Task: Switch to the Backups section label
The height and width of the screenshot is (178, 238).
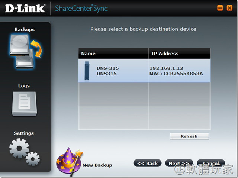Action: [x=25, y=29]
